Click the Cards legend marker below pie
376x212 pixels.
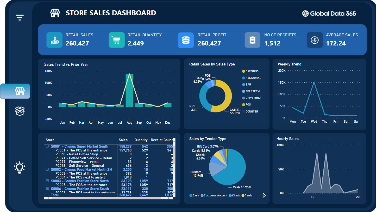[243, 195]
